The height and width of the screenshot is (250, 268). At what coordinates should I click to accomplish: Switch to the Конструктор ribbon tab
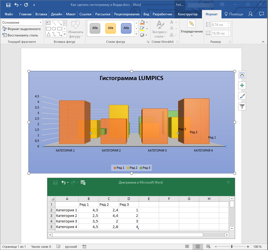187,14
